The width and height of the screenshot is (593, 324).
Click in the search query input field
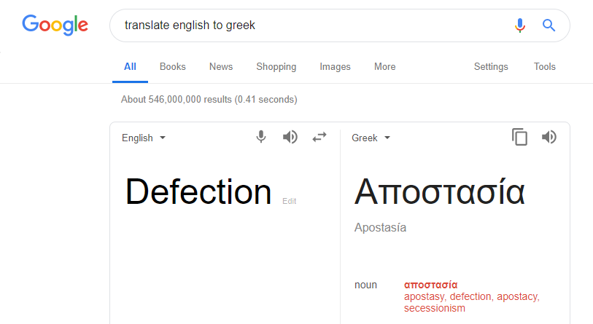click(314, 25)
